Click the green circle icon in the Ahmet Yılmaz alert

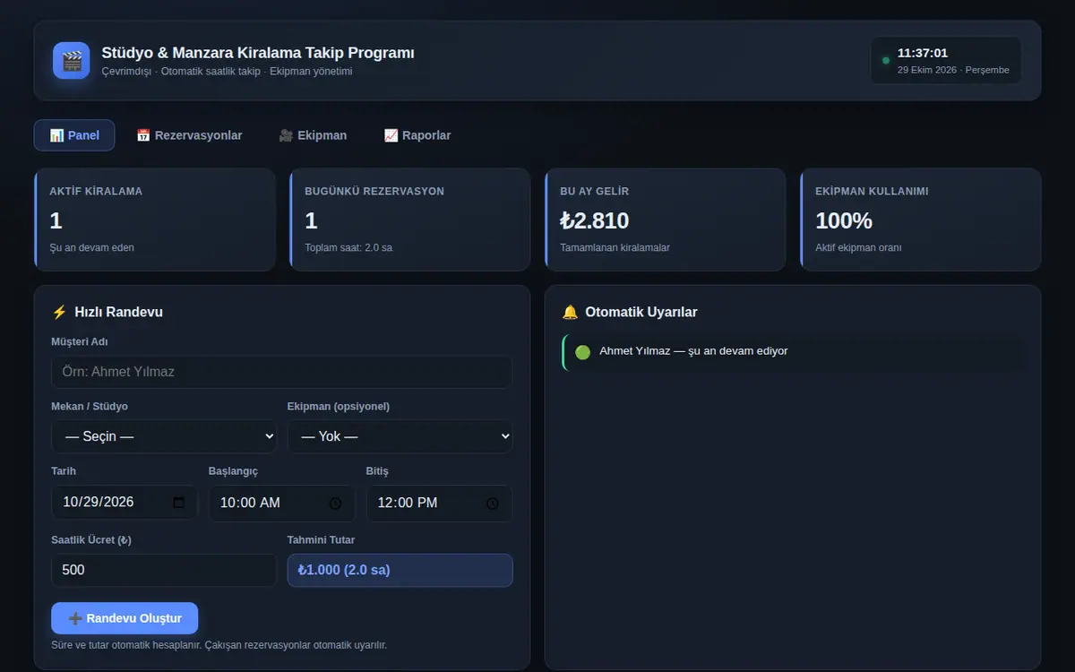click(582, 352)
